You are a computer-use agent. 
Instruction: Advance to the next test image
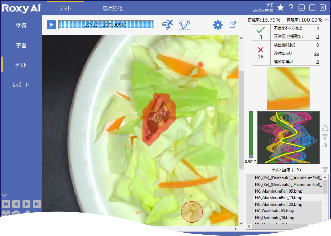click(x=26, y=204)
